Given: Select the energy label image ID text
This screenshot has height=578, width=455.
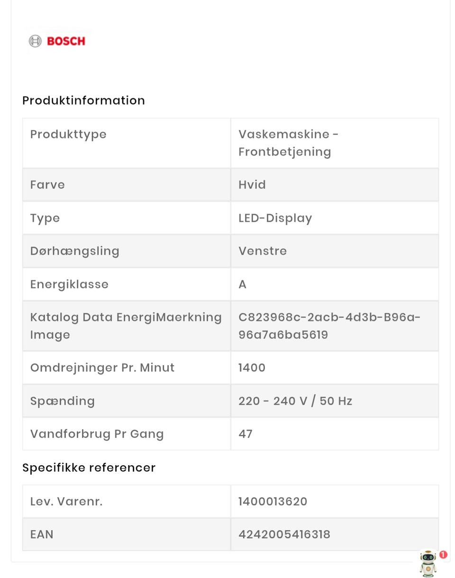Looking at the screenshot, I should click(329, 326).
